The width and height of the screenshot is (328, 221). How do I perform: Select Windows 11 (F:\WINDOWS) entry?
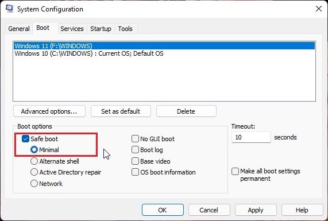[164, 46]
